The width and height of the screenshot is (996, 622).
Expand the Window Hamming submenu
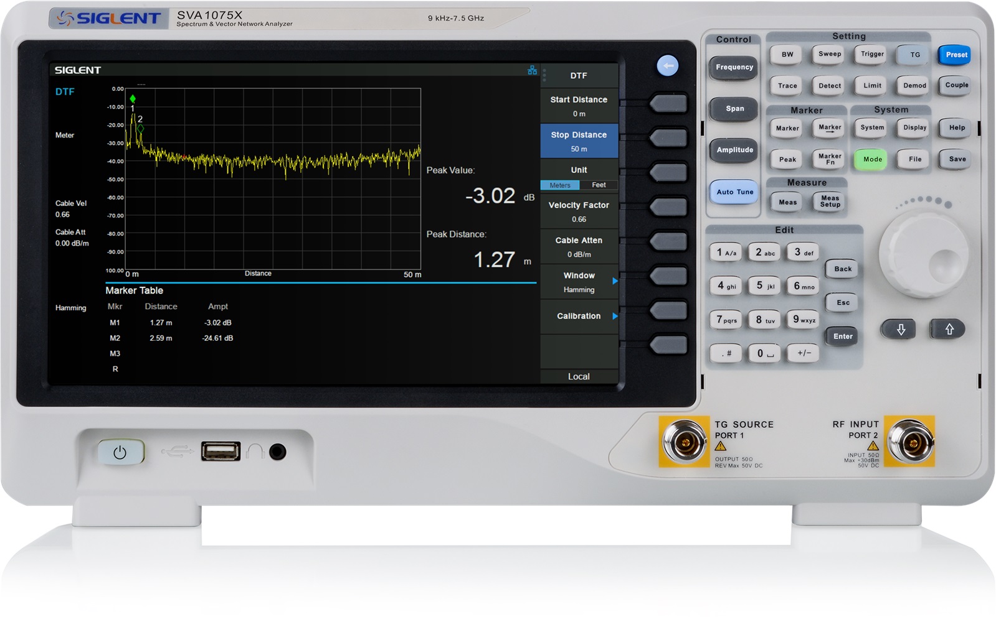pos(579,282)
